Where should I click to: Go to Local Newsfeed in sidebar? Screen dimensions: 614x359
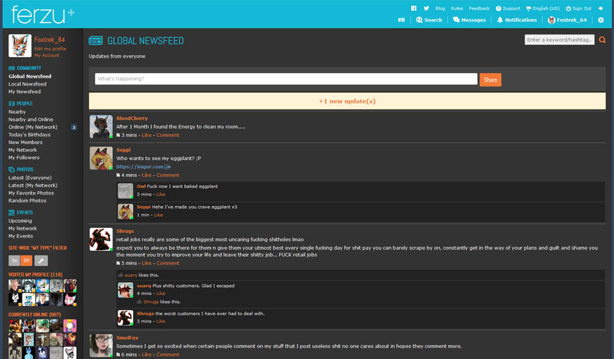(28, 84)
